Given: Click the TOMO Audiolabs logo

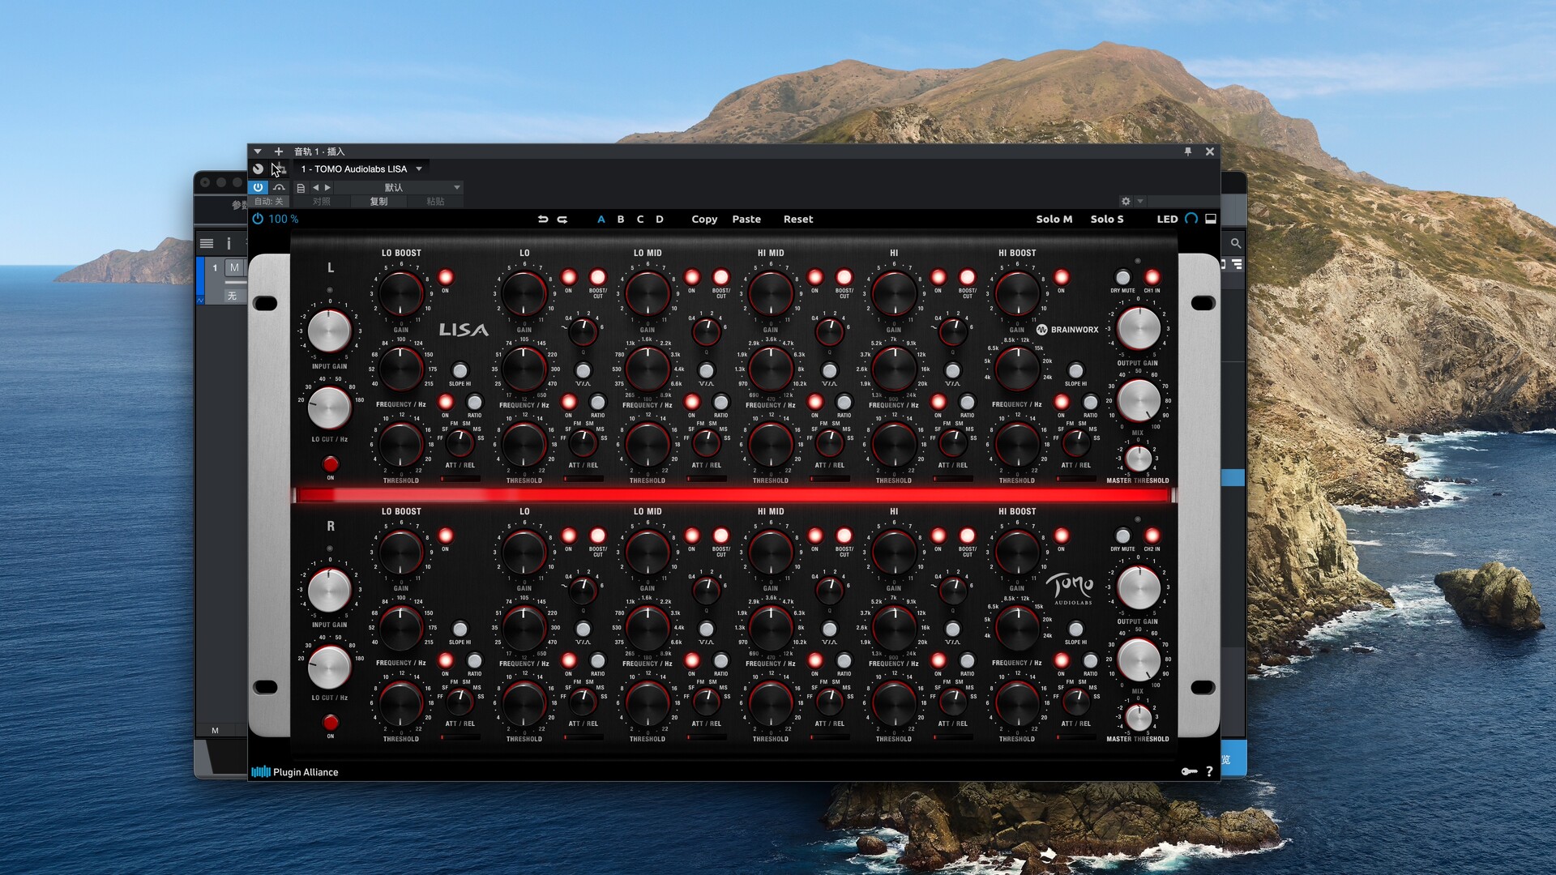Looking at the screenshot, I should coord(1071,588).
